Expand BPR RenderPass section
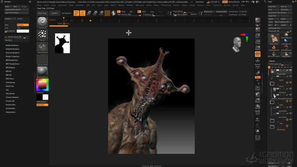 (12, 60)
